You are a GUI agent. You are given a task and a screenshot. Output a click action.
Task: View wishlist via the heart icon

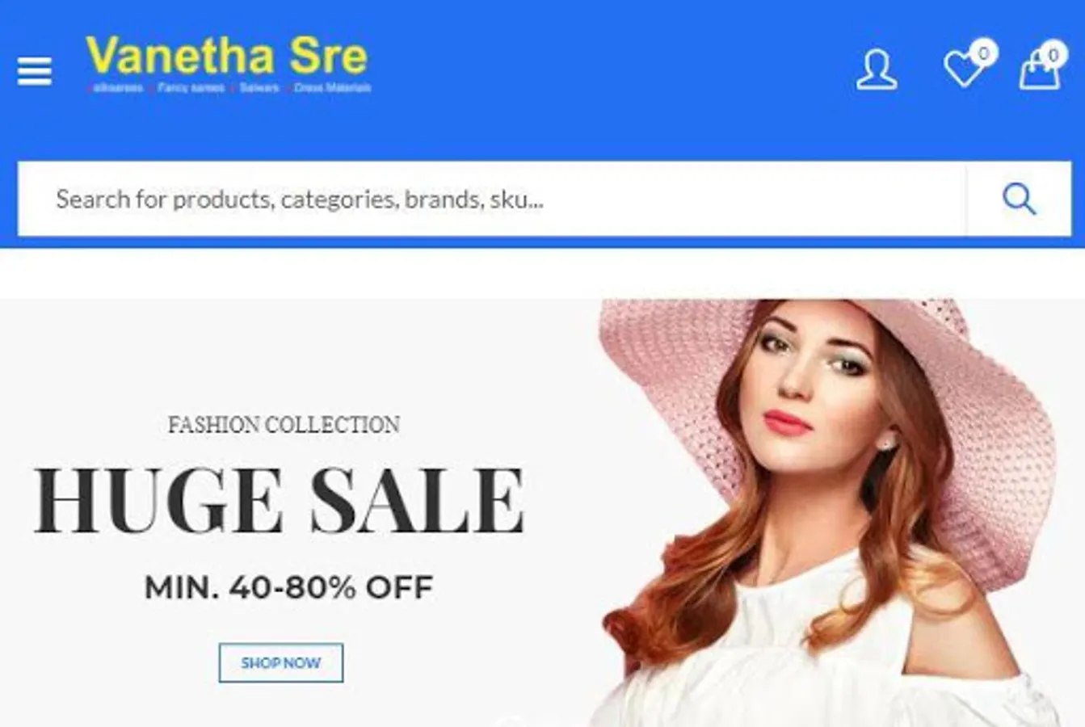tap(963, 69)
